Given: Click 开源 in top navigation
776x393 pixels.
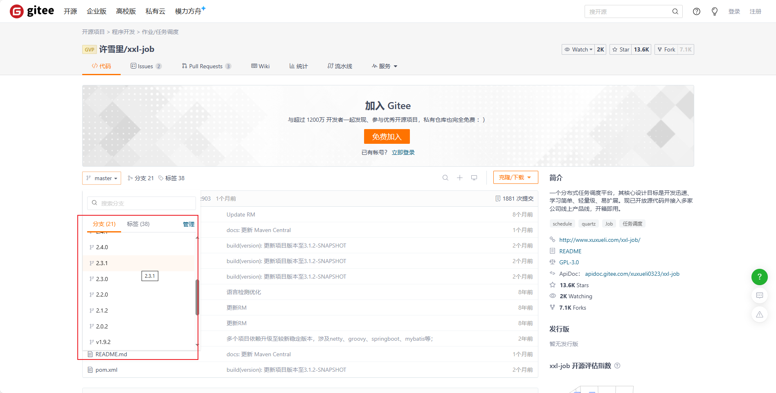Looking at the screenshot, I should click(x=70, y=11).
